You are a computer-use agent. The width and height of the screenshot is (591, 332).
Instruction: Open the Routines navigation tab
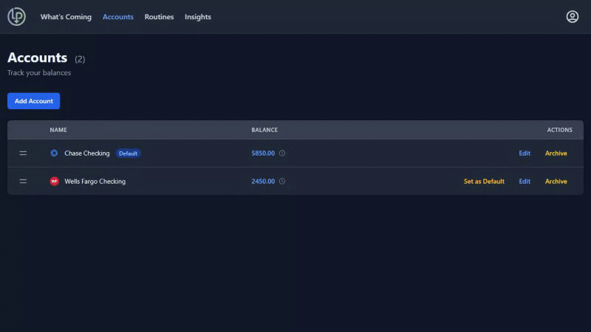pyautogui.click(x=159, y=17)
